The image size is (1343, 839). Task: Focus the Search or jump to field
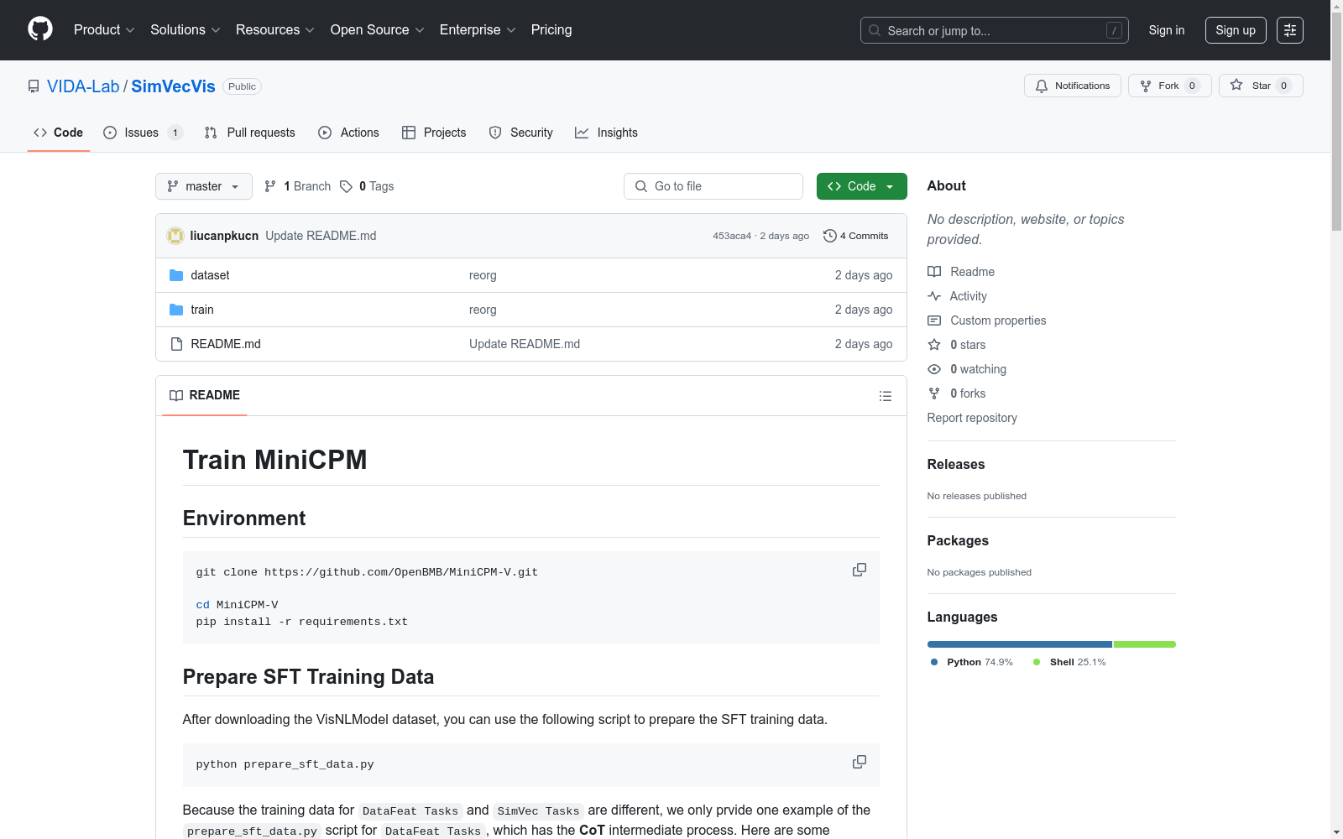[x=995, y=30]
